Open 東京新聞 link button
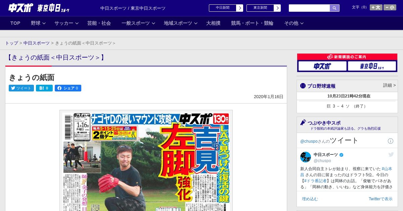The width and height of the screenshot is (403, 211). click(x=263, y=8)
